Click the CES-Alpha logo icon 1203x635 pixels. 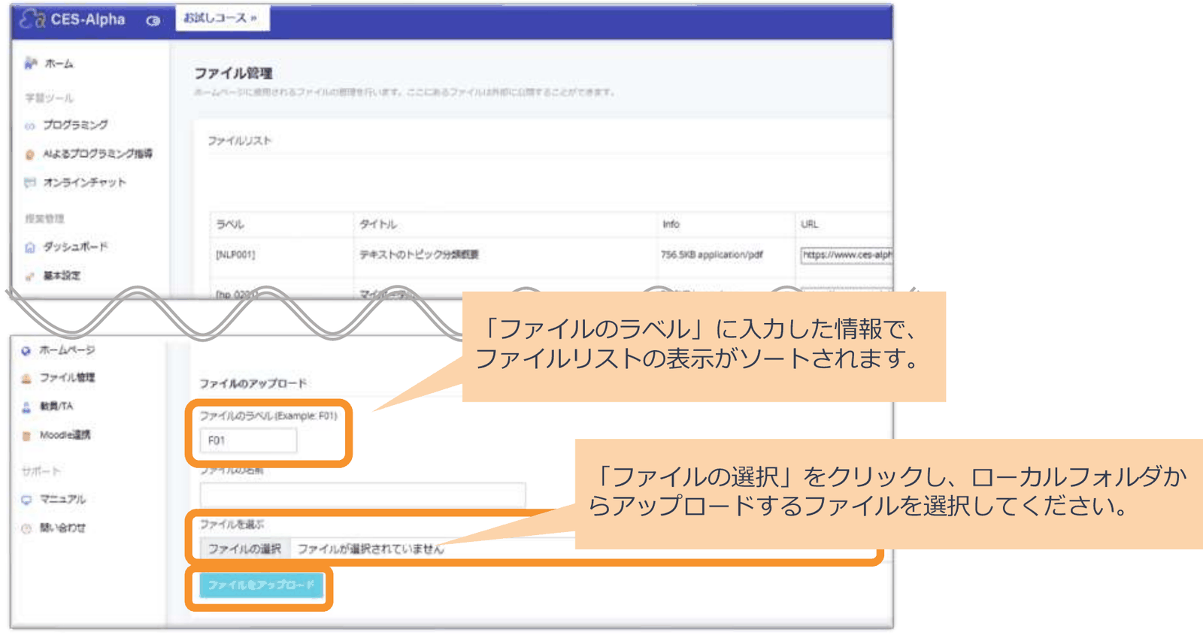click(x=32, y=20)
